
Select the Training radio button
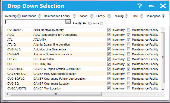click(127, 16)
